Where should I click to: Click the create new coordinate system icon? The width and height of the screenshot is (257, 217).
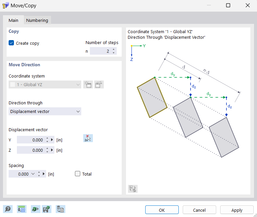click(88, 84)
